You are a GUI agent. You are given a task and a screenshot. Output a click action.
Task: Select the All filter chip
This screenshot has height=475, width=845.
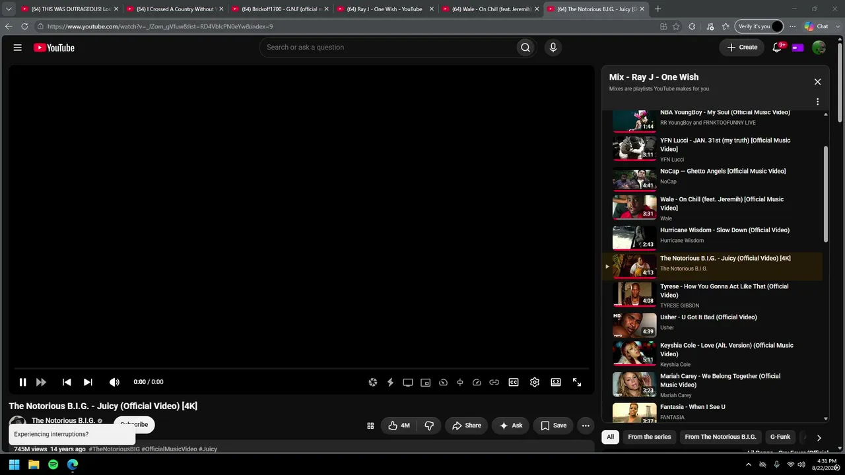pyautogui.click(x=611, y=437)
